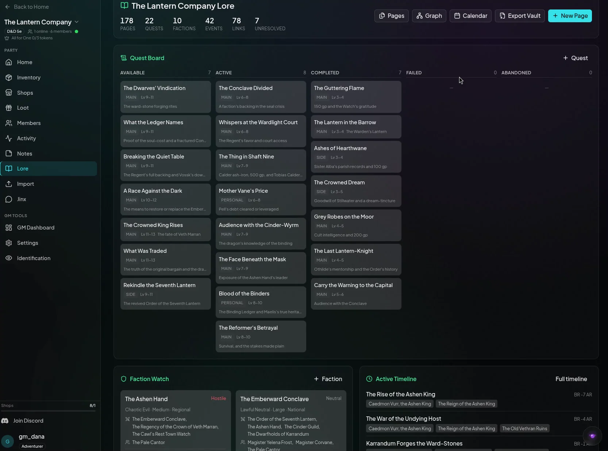Click the Faction Watch shield icon
Screen dimensions: 608x451
123,379
